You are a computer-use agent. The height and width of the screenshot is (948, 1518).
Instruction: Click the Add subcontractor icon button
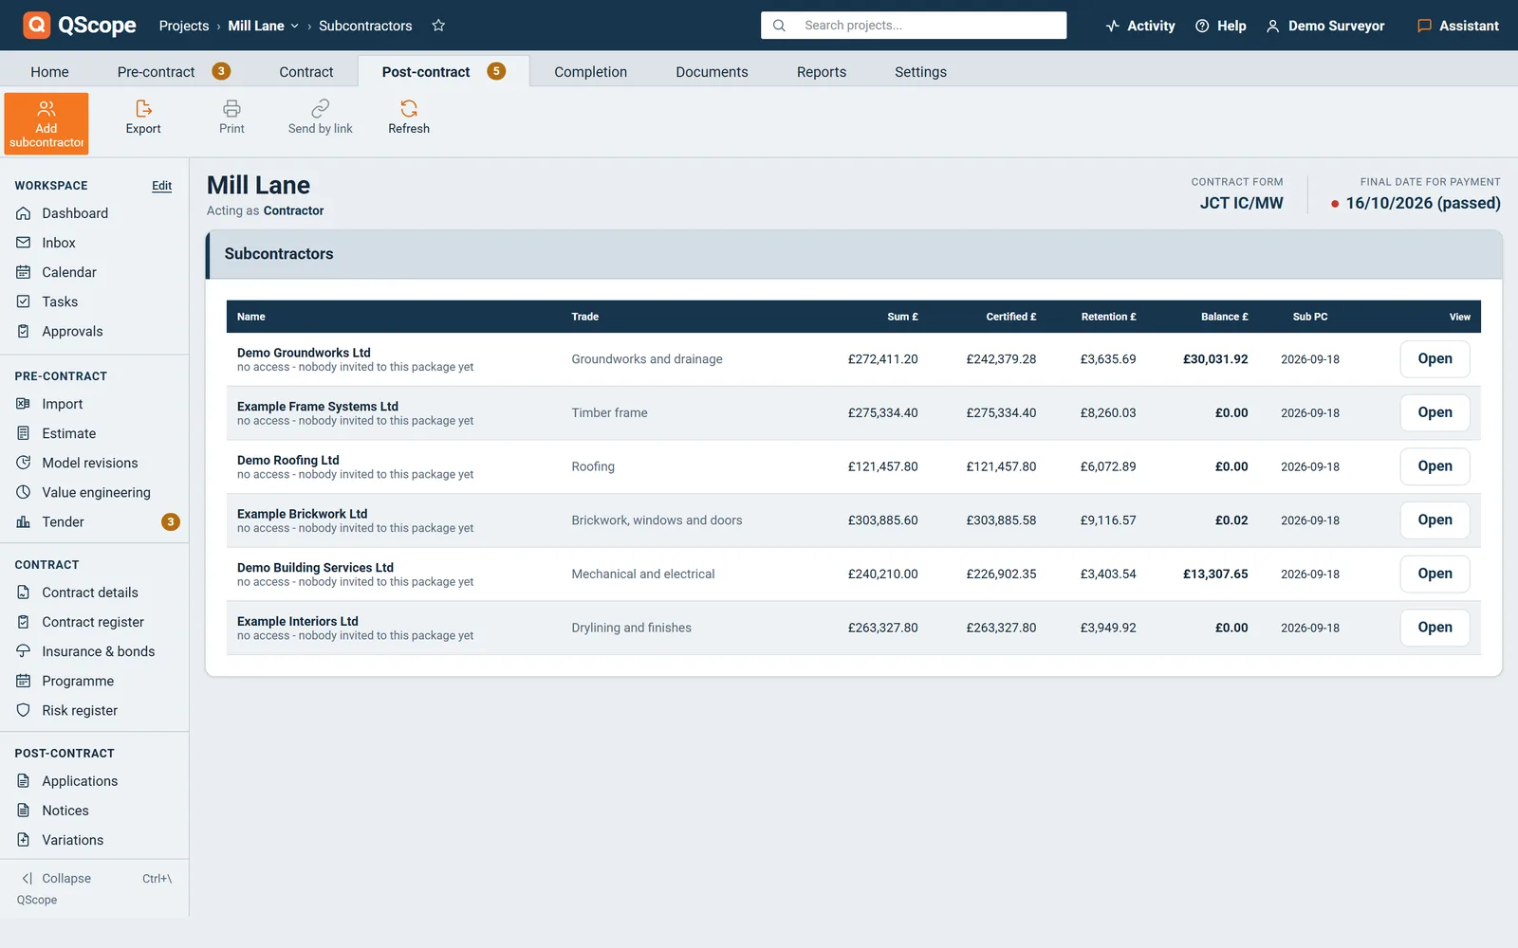point(46,123)
